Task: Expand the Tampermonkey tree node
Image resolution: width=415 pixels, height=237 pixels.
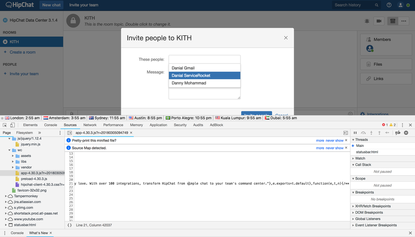Action: (x=6, y=196)
